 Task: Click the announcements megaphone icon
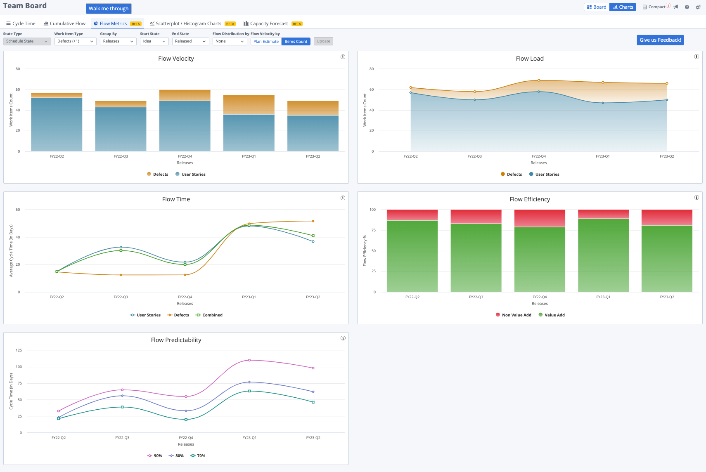click(x=676, y=7)
